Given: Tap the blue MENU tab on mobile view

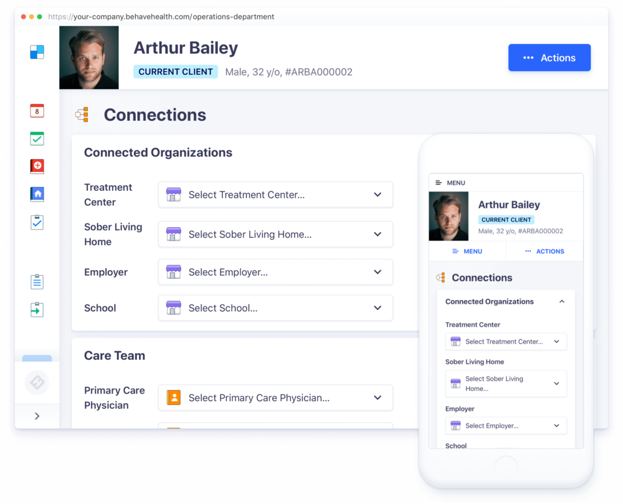Looking at the screenshot, I should coord(467,251).
